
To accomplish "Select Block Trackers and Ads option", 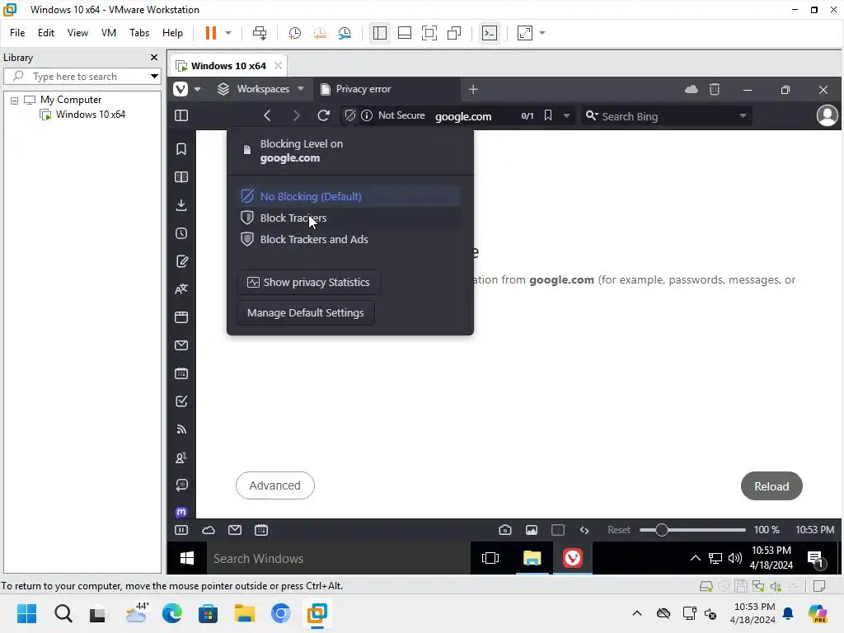I will 349,240.
